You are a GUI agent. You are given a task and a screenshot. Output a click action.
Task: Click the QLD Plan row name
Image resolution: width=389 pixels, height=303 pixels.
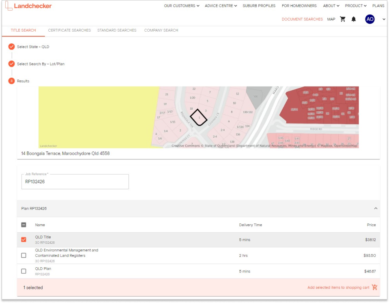[43, 268]
